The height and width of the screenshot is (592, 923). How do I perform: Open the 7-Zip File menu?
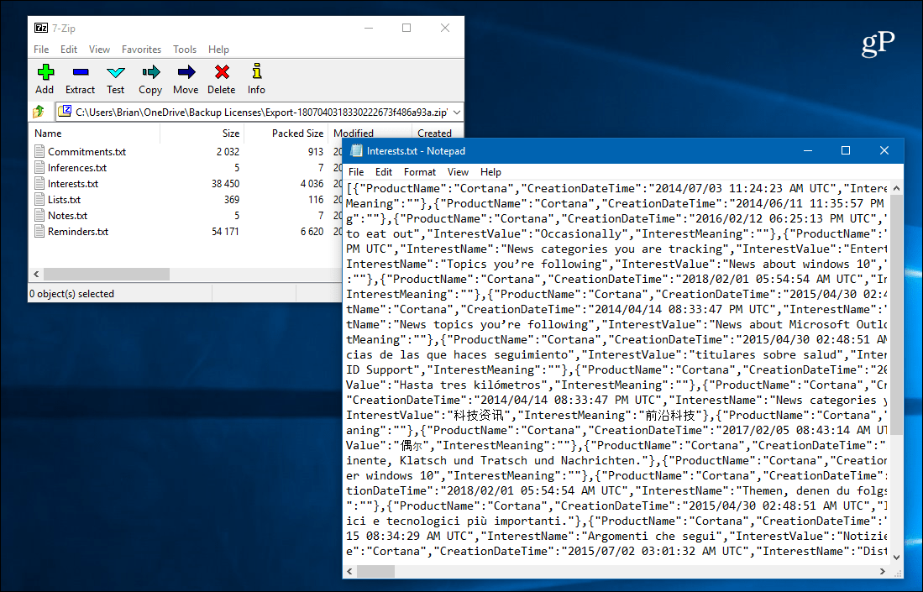tap(41, 50)
